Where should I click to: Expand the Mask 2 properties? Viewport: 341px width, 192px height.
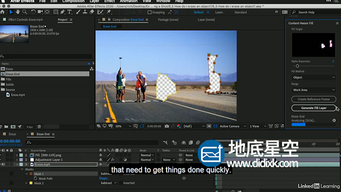coord(26,183)
